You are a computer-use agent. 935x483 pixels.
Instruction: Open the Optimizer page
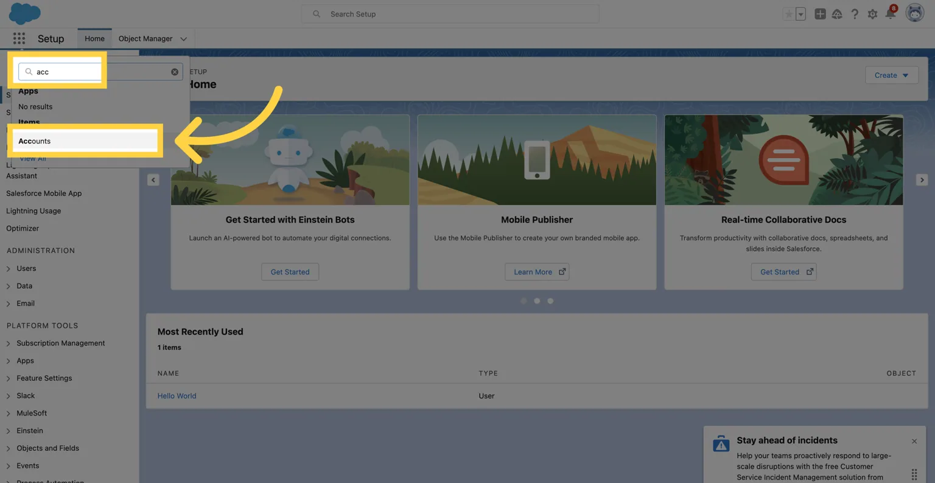[23, 229]
